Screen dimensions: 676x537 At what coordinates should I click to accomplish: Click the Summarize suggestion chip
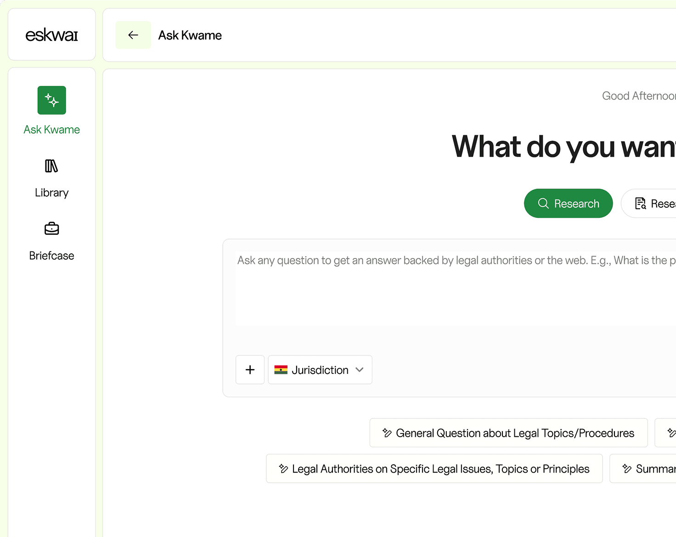(648, 468)
